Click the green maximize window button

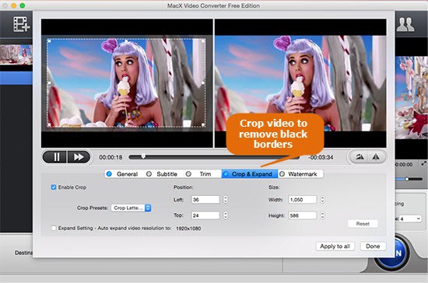[23, 5]
